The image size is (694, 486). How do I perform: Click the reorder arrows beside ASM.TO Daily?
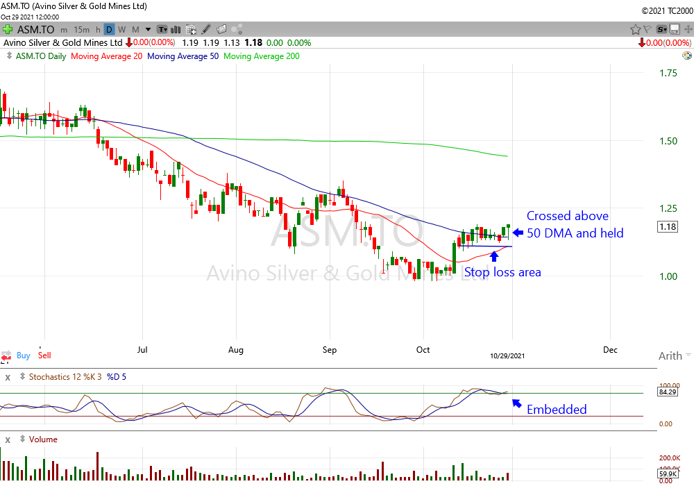[9, 56]
